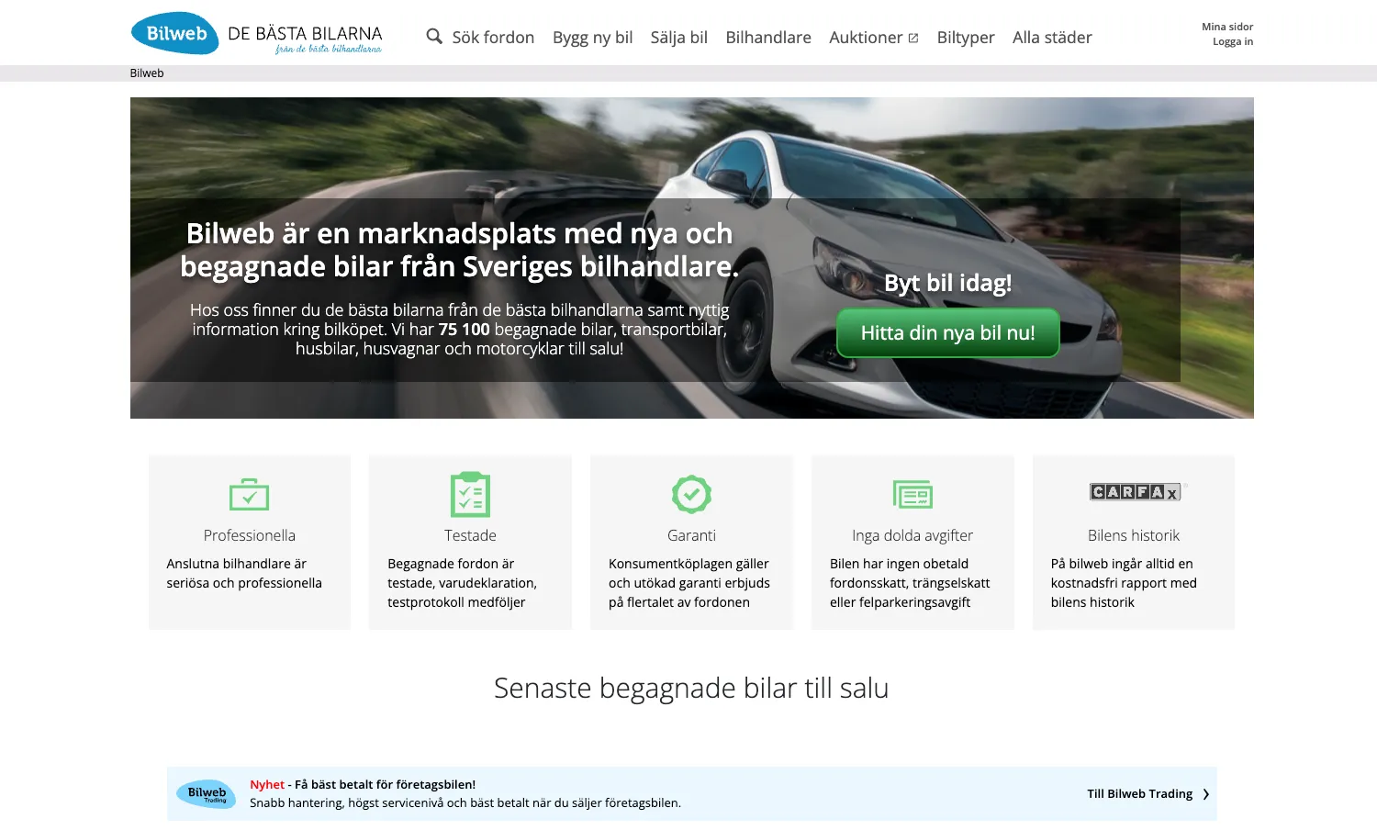1377x830 pixels.
Task: Open the Alla städer navigation item
Action: pos(1052,38)
